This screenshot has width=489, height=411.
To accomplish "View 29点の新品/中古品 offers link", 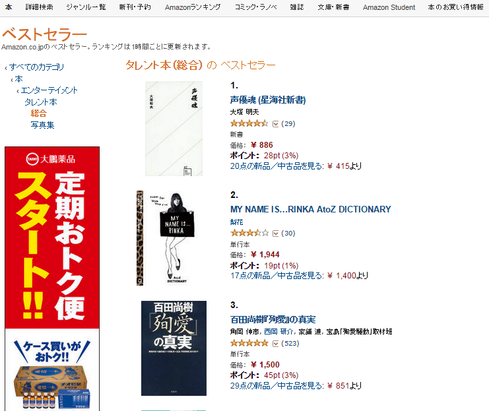I will 277,386.
